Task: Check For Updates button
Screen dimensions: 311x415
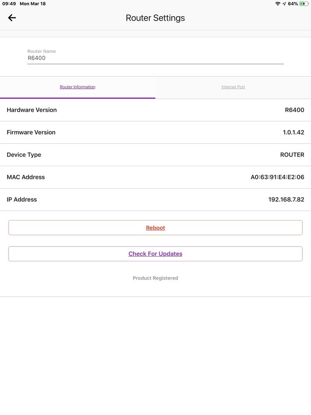Action: [155, 254]
